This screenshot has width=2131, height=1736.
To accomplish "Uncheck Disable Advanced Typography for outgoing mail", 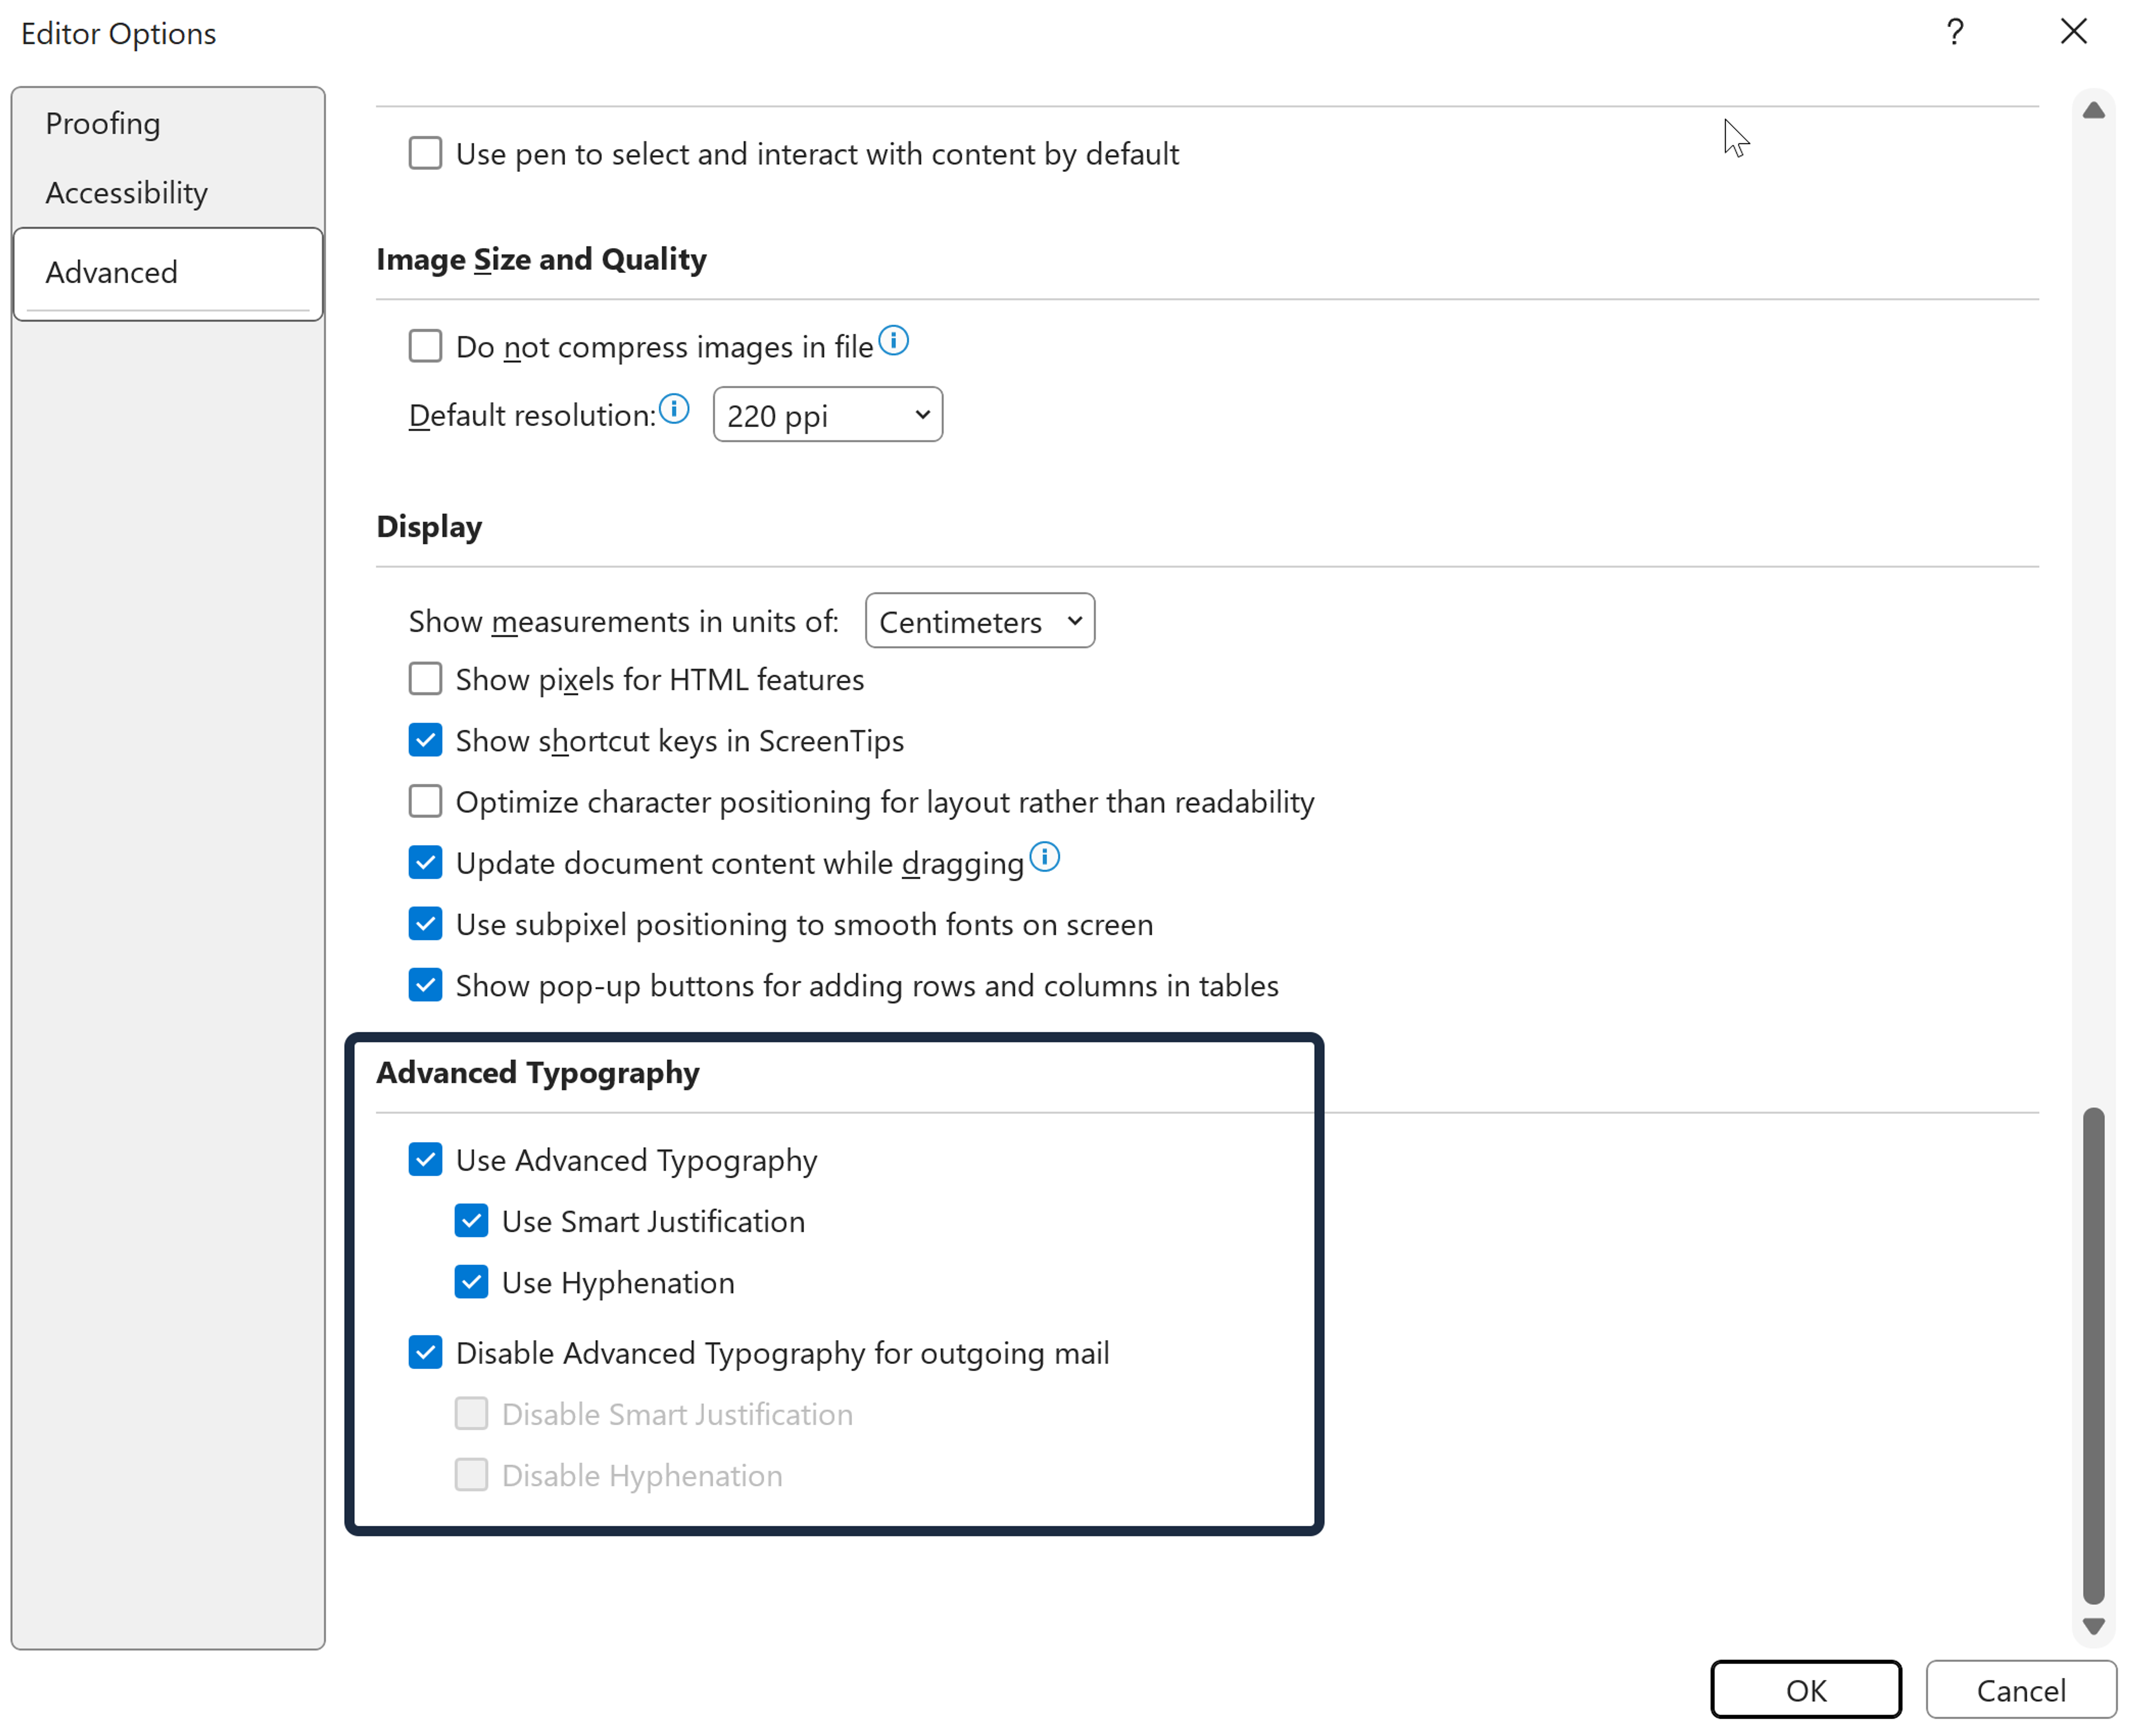I will (425, 1352).
